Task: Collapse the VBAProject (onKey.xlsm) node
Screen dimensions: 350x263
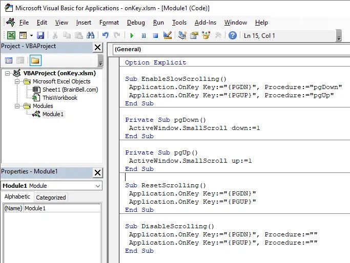Action: point(7,73)
